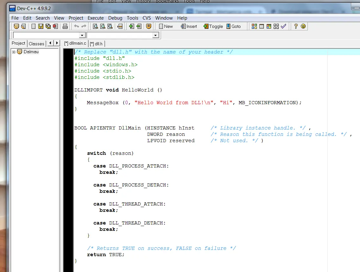Click the Toggle bookmarks button
Viewport: 360px width, 272px height.
point(213,26)
